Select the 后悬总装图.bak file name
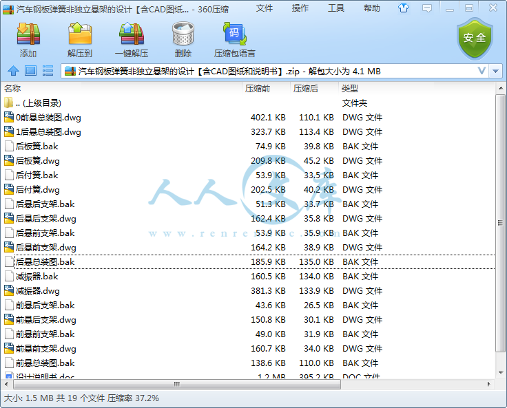 pos(45,261)
